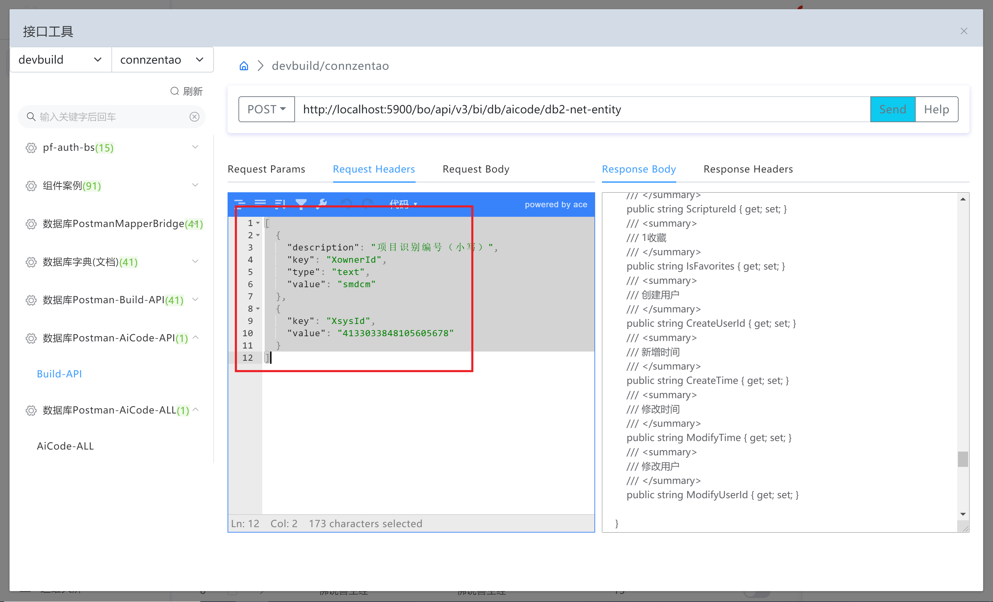
Task: Collapse code fold arrow on line 1
Action: (x=258, y=223)
